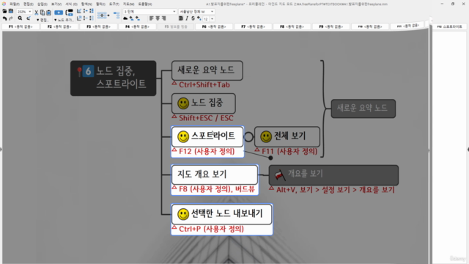Open the 편집 menu

pos(29,4)
